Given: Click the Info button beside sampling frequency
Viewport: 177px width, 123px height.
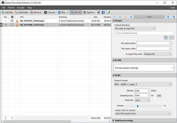Looking at the screenshot, I should tap(159, 96).
